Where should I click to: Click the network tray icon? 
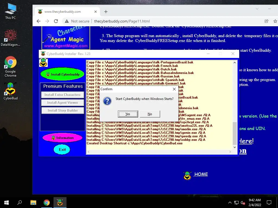236,203
